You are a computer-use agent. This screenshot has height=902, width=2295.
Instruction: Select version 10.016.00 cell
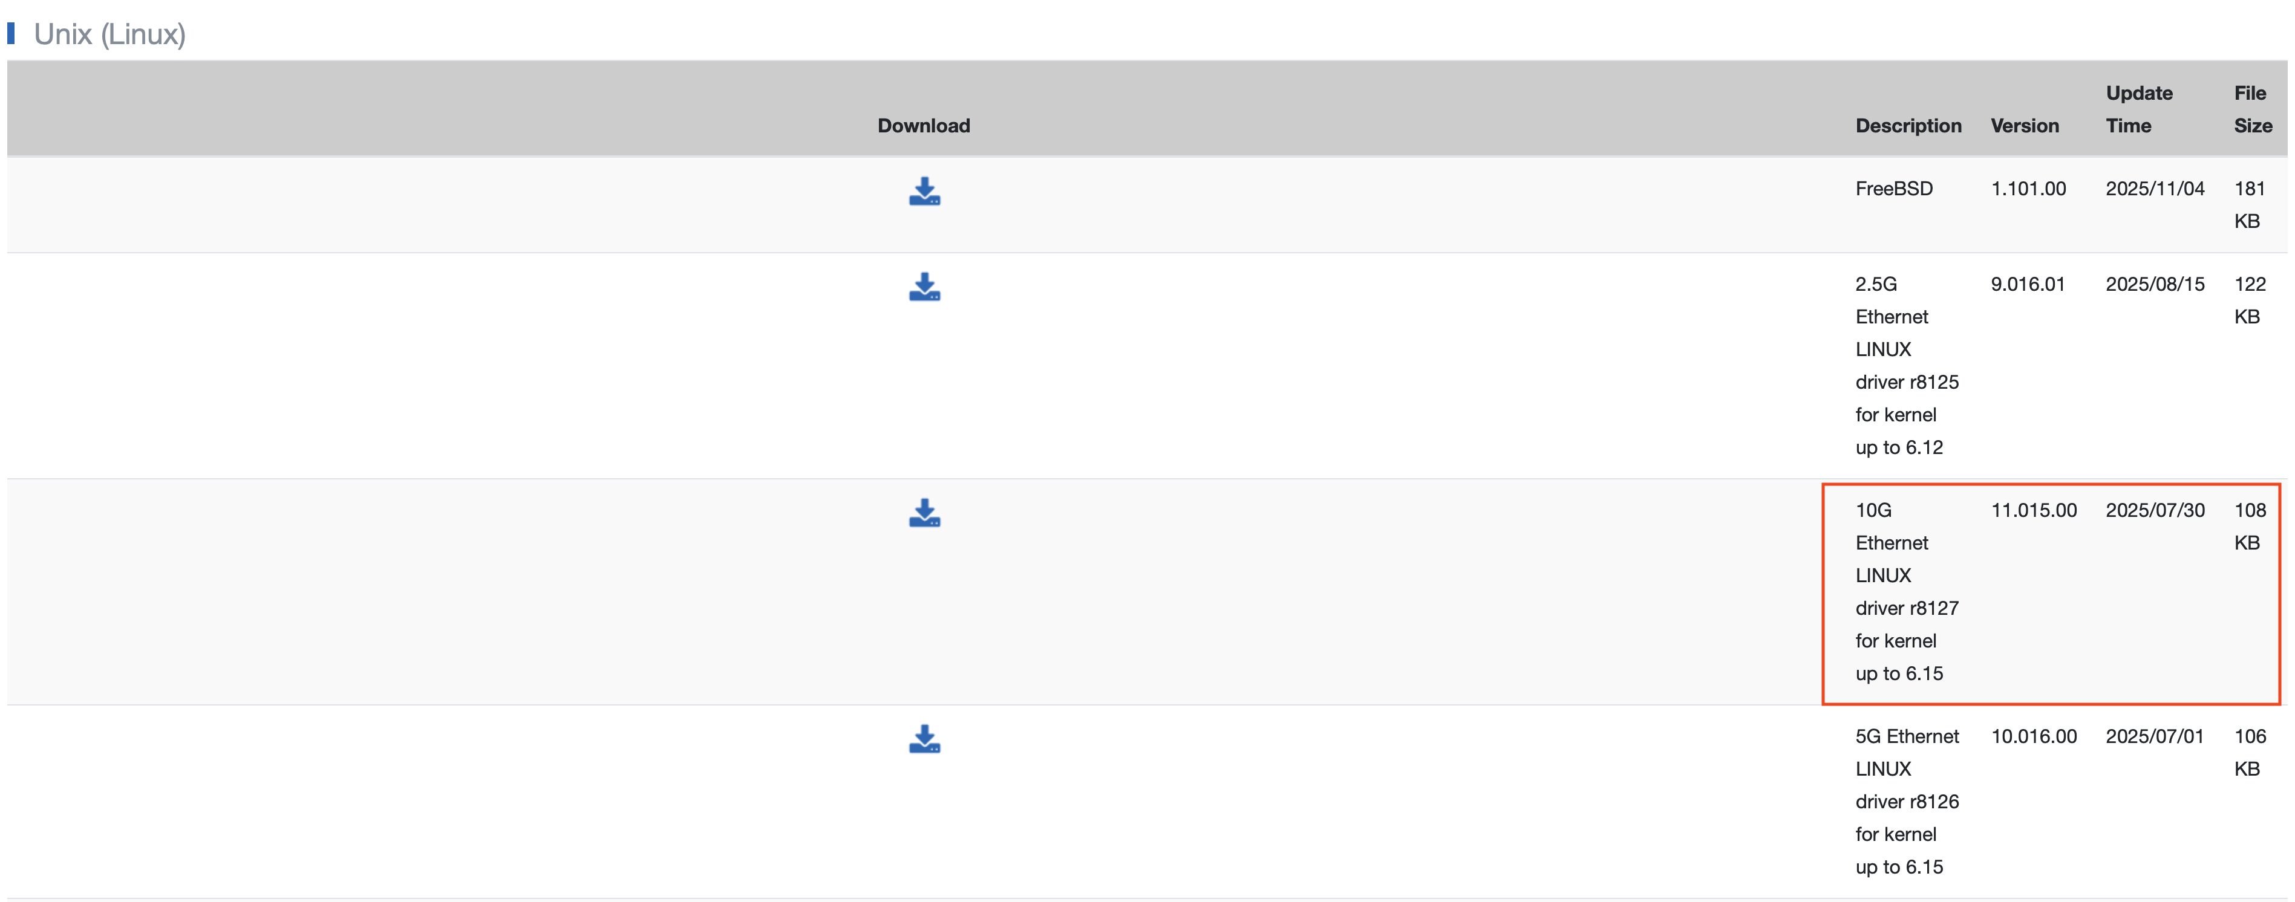(x=2033, y=736)
